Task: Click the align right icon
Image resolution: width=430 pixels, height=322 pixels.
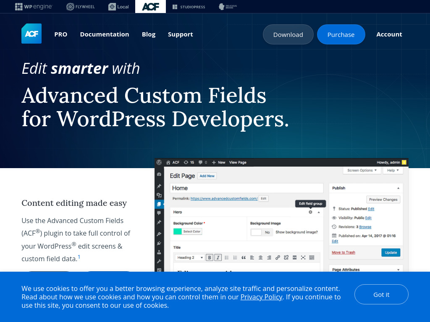Action: (x=269, y=257)
